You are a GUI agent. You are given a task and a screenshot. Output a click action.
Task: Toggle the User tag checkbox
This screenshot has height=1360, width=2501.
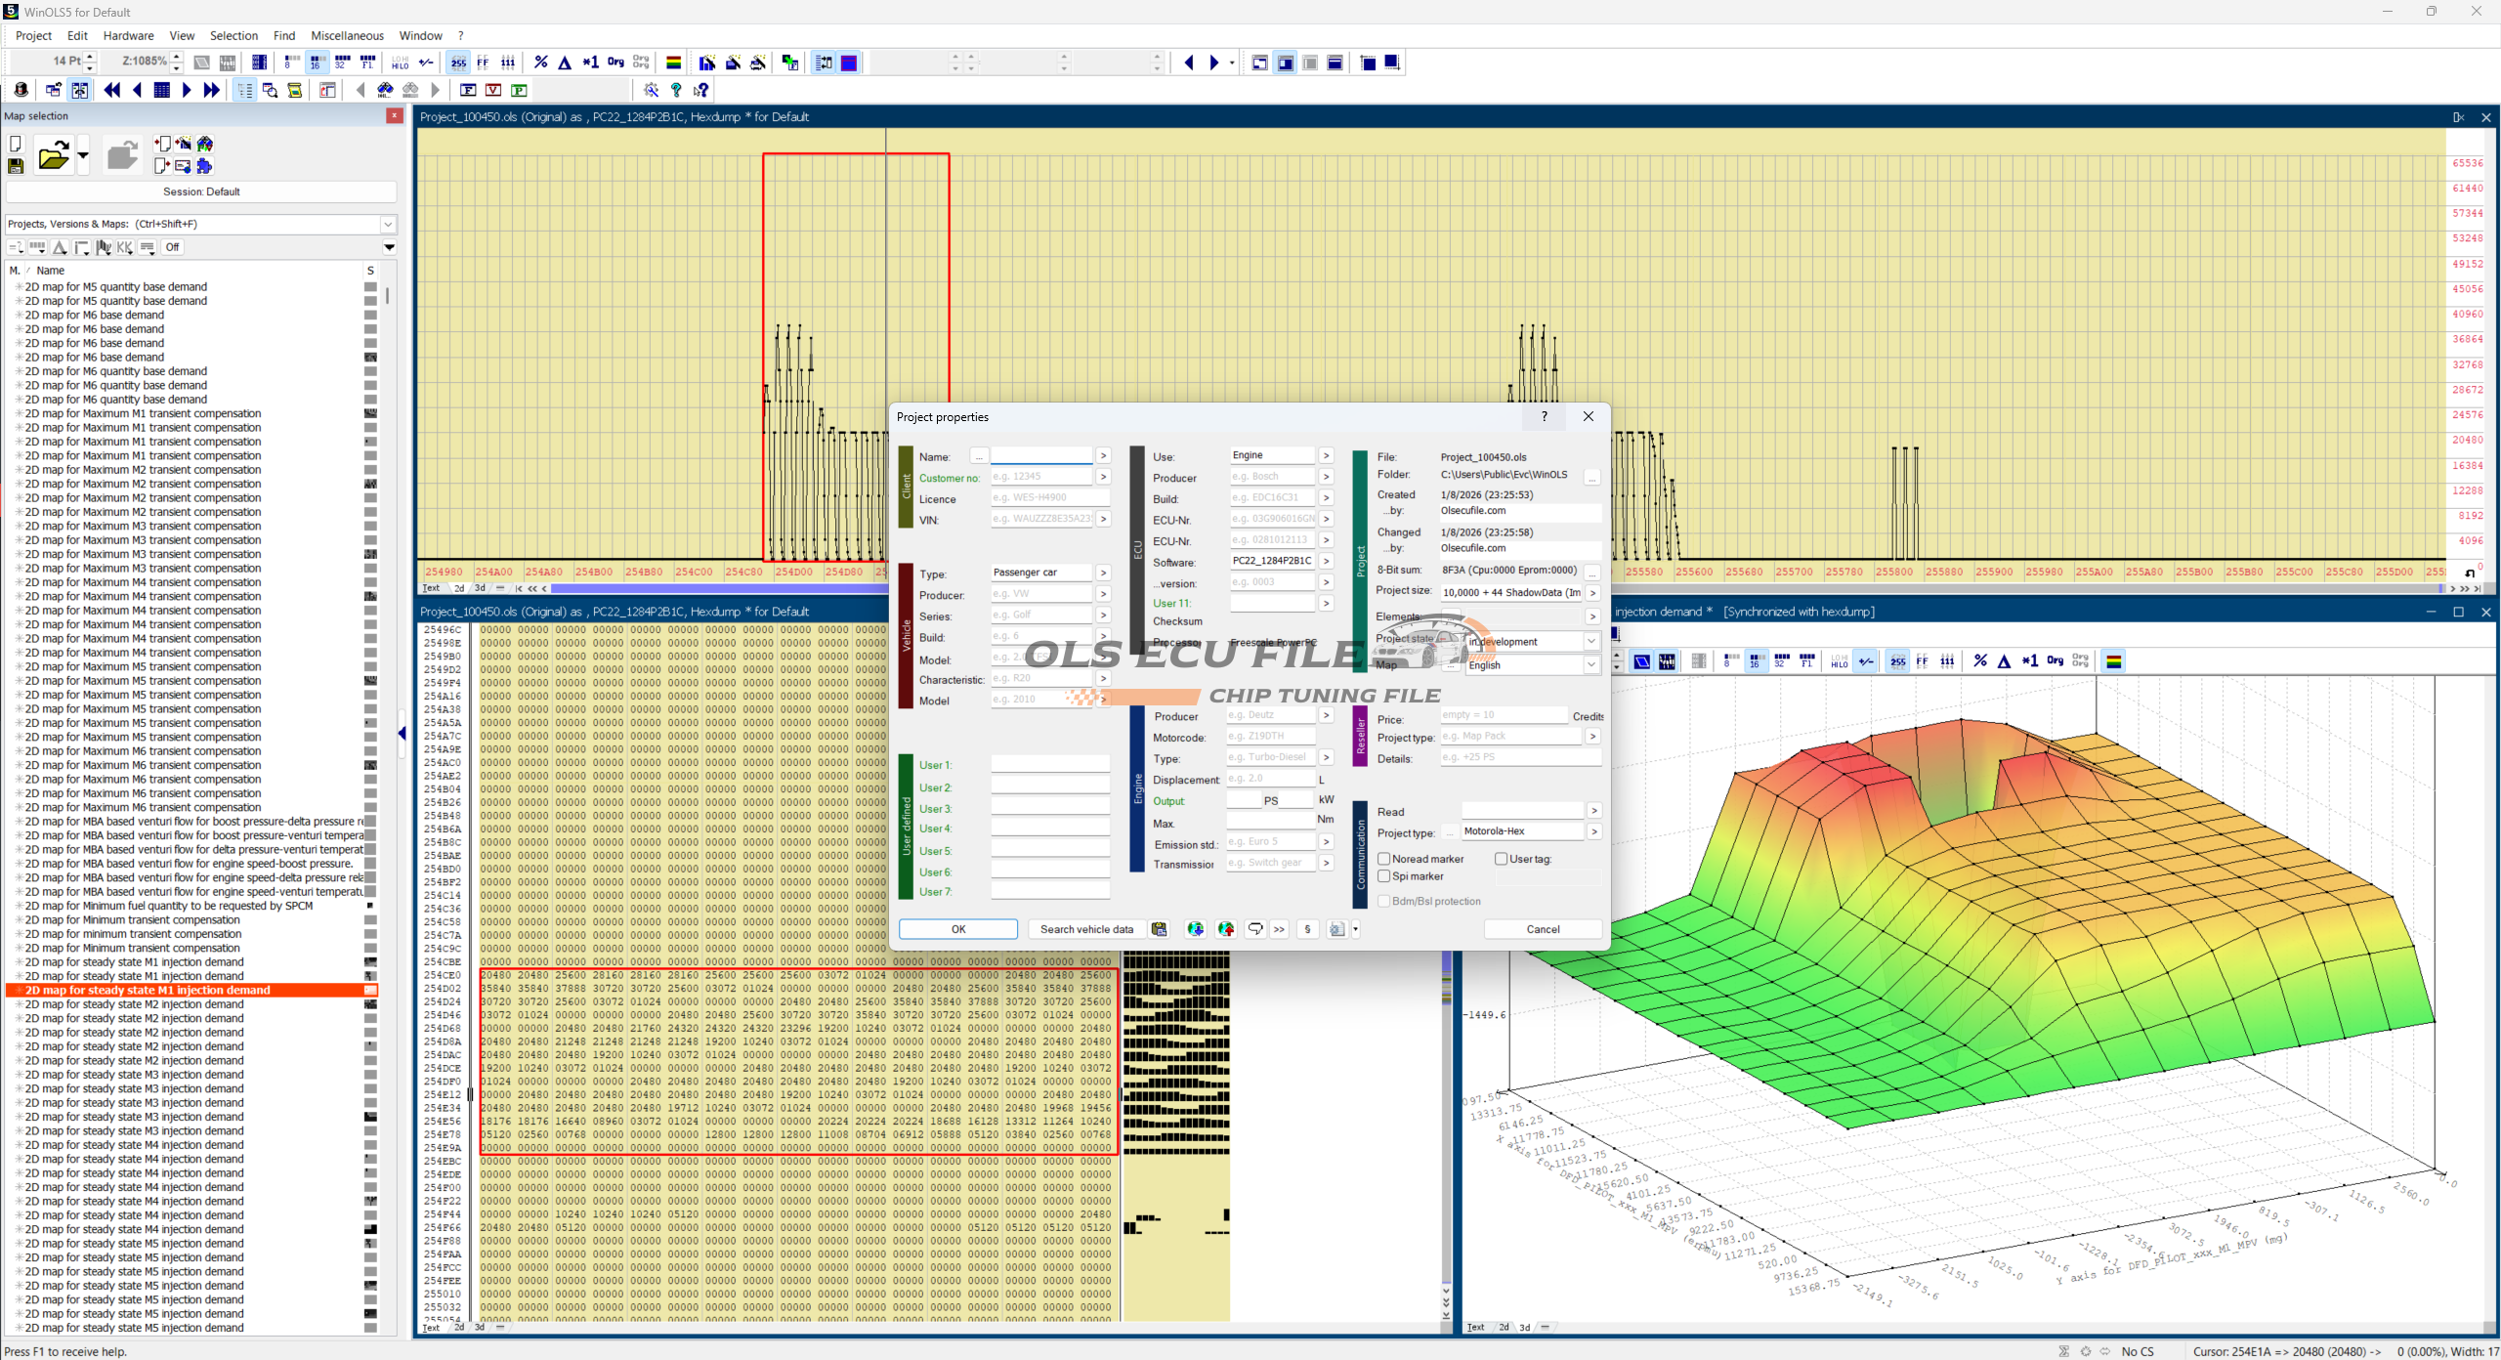1502,859
